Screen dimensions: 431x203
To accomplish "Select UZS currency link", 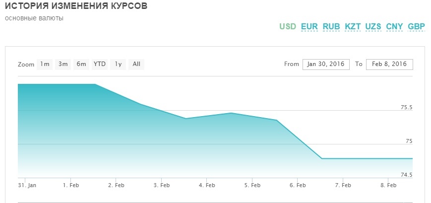I will click(x=373, y=27).
